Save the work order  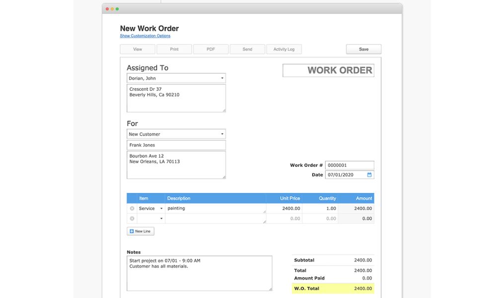[363, 49]
